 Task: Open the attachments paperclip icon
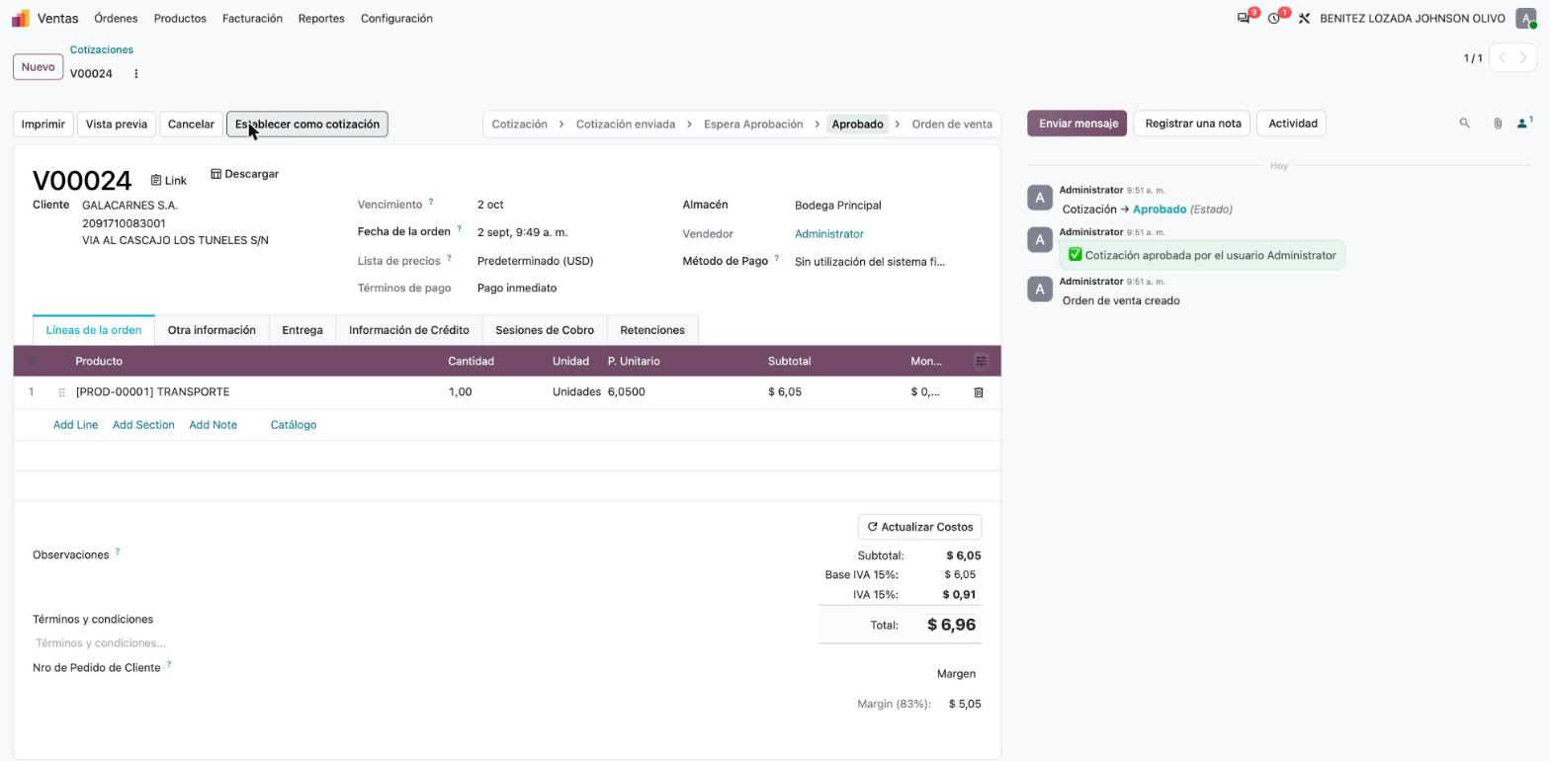coord(1498,124)
